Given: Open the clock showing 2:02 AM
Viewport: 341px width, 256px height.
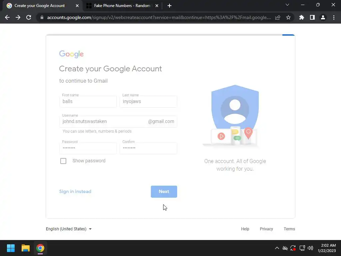Looking at the screenshot, I should (327, 248).
